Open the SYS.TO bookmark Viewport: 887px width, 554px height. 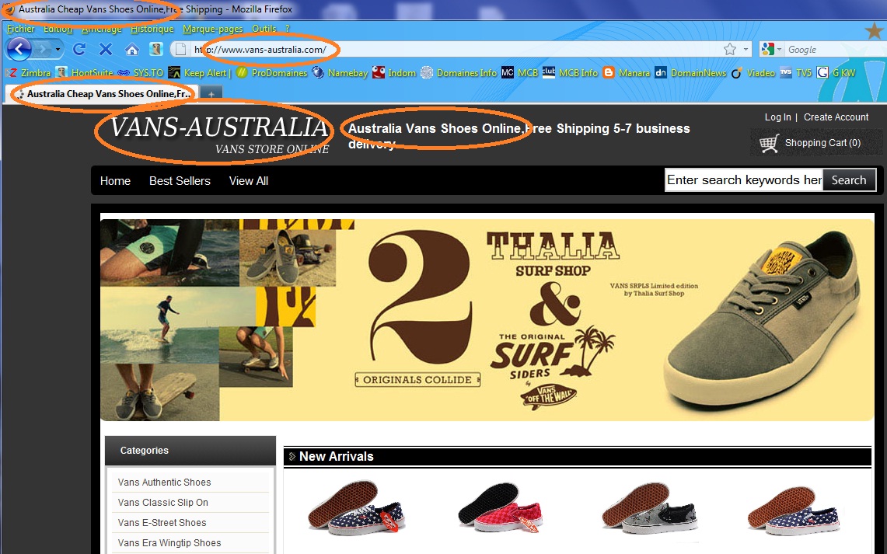pos(140,73)
